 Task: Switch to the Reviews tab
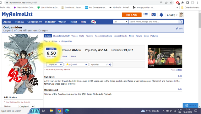tap(89, 36)
